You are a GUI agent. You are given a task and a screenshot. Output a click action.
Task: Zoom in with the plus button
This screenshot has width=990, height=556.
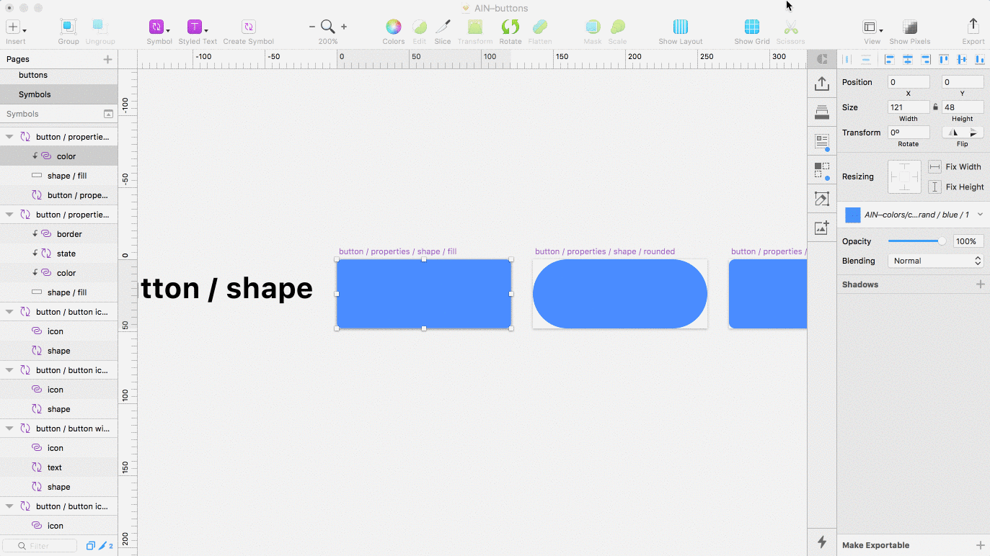[x=344, y=27]
